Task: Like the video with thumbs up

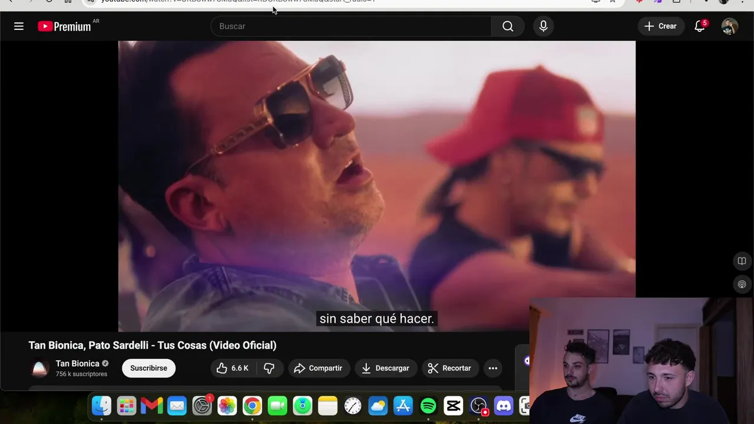Action: click(x=233, y=368)
